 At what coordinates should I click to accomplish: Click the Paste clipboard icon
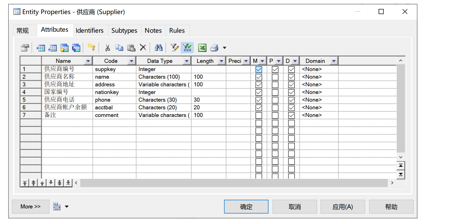pyautogui.click(x=131, y=48)
